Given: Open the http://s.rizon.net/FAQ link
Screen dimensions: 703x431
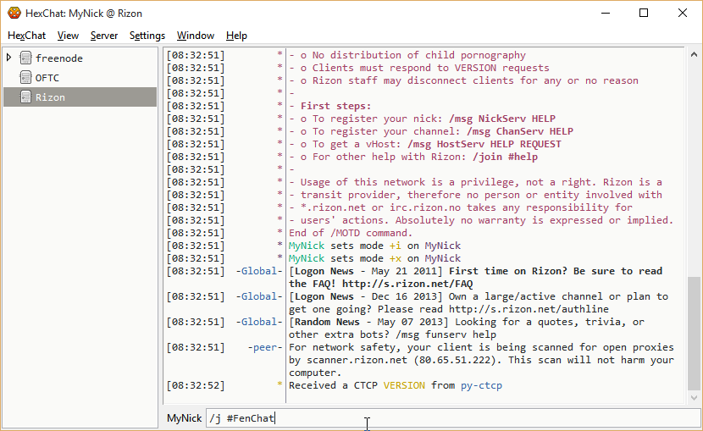Looking at the screenshot, I should pos(407,284).
